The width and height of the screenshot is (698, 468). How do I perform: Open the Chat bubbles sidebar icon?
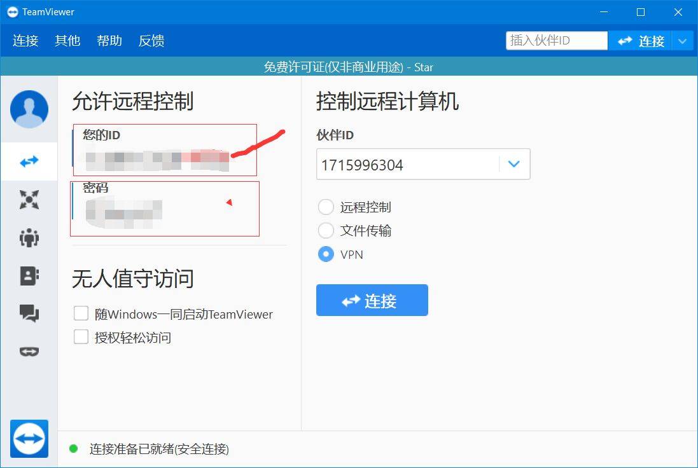pos(29,313)
